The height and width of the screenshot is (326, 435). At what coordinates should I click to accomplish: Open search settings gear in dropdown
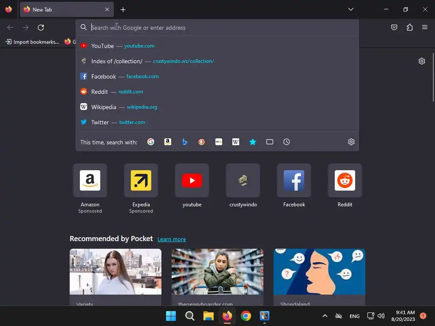[x=351, y=142]
